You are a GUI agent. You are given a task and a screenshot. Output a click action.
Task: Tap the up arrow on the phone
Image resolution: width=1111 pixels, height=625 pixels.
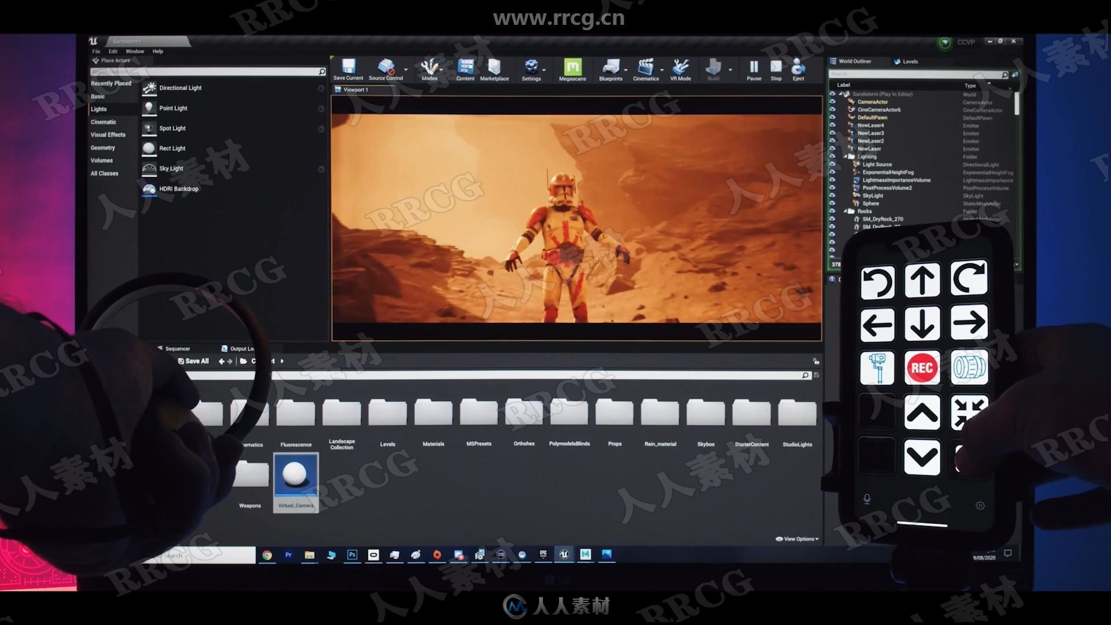(922, 280)
